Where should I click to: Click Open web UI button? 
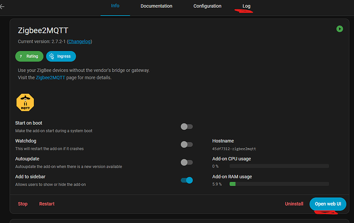tap(328, 204)
